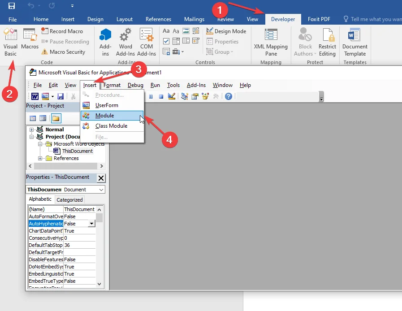Open Restrict Editing pane
This screenshot has width=402, height=311.
(328, 43)
